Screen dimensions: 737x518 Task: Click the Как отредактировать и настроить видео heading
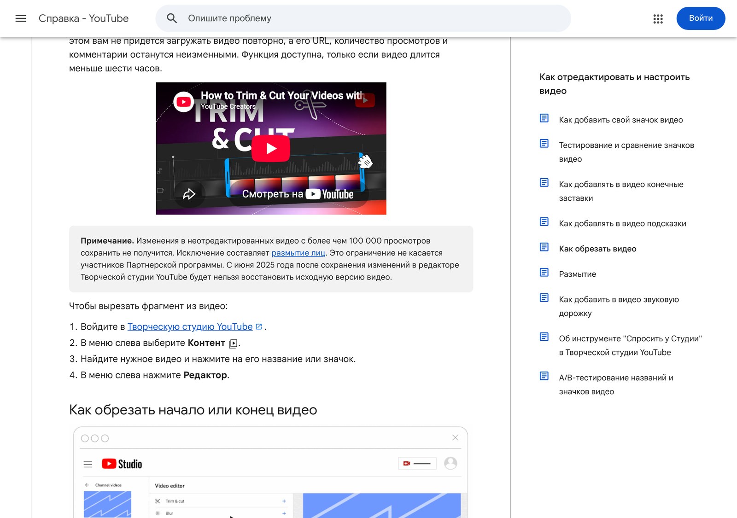coord(614,84)
